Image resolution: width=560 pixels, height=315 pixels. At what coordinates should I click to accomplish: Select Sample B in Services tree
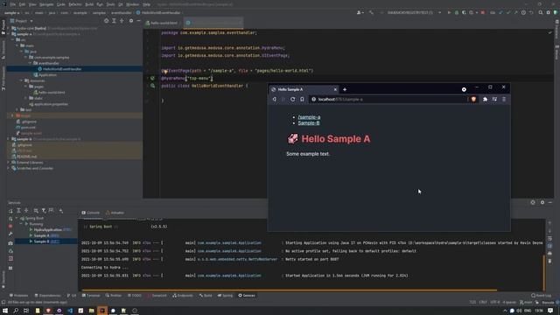click(42, 241)
